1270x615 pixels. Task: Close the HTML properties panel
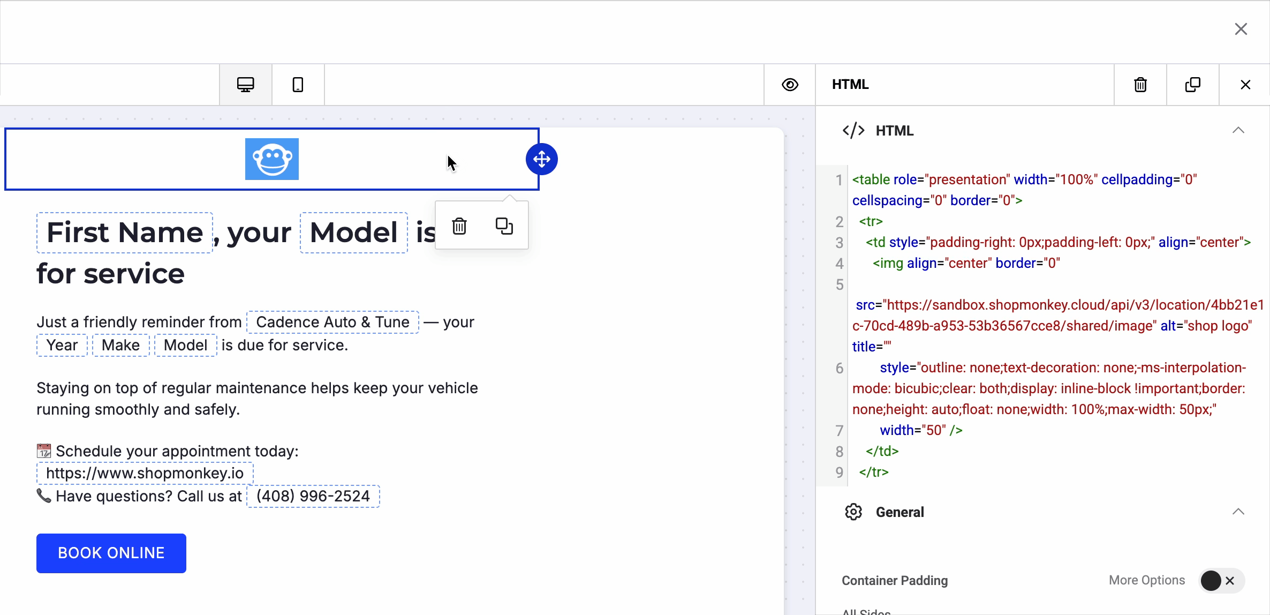pyautogui.click(x=1245, y=85)
